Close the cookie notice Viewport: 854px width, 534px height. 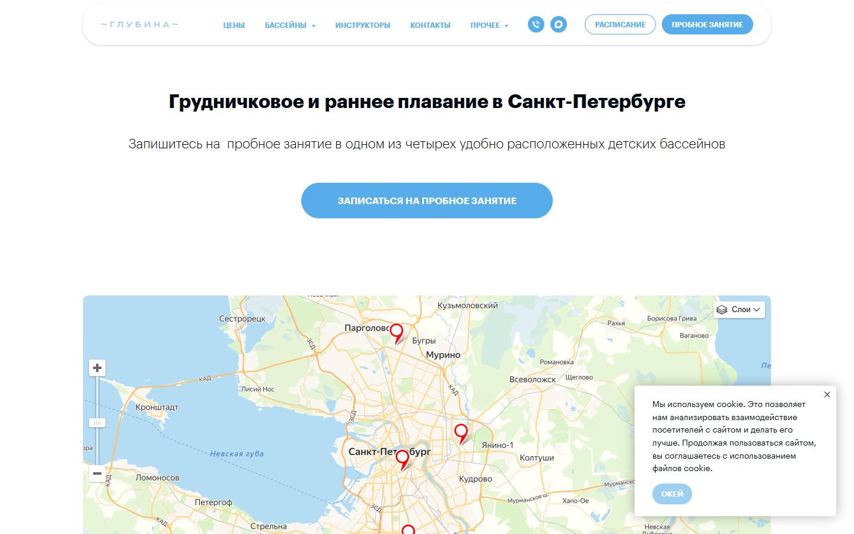827,395
